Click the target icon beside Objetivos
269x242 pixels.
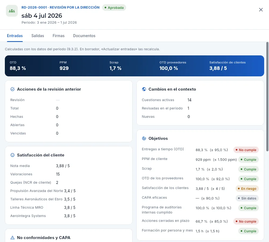pyautogui.click(x=144, y=138)
